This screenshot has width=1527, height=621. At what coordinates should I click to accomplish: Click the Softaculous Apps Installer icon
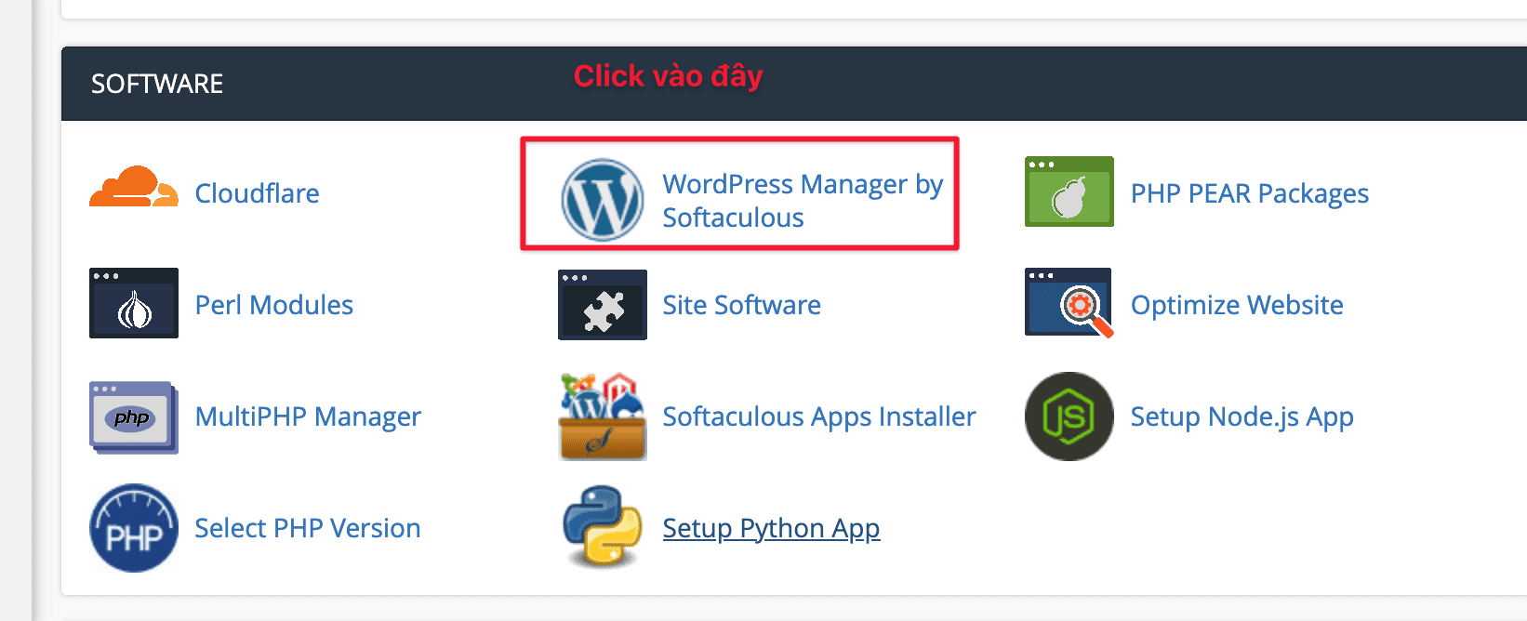602,416
